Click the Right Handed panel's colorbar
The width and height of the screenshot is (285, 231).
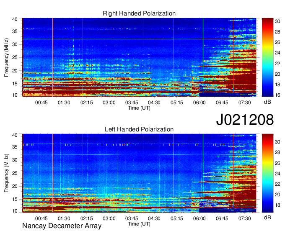267,57
